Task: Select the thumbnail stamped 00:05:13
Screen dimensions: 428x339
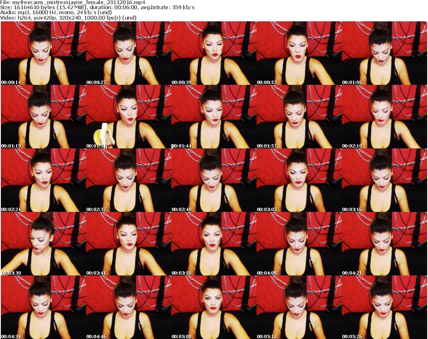Action: point(299,307)
